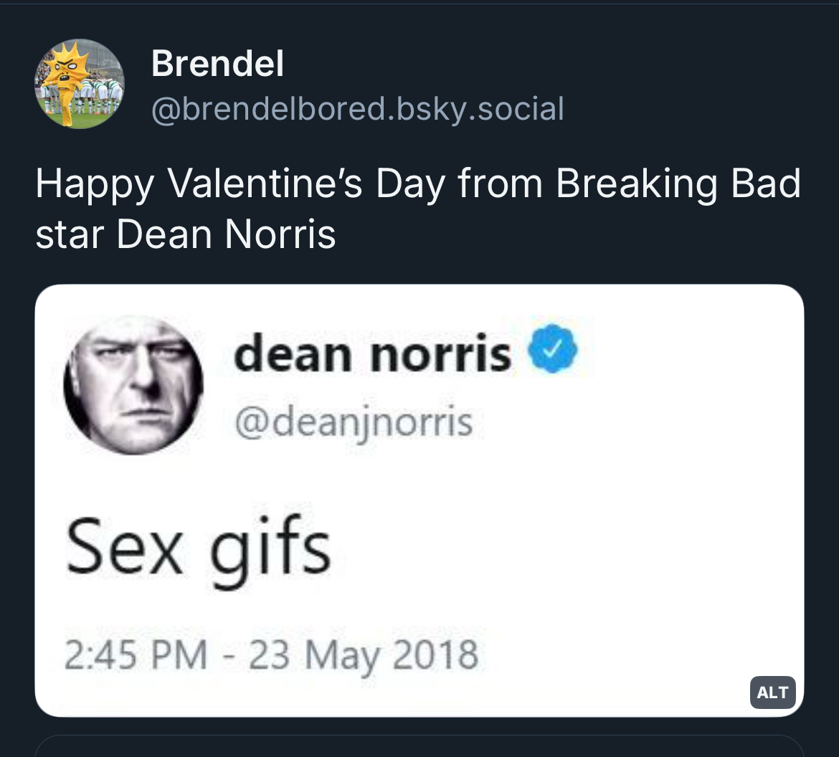This screenshot has height=757, width=839.
Task: Open Brendel's profile avatar picture
Action: [x=80, y=84]
